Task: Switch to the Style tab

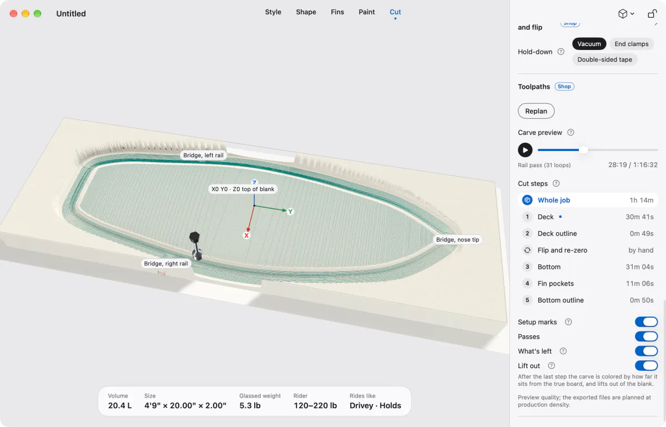Action: tap(273, 12)
